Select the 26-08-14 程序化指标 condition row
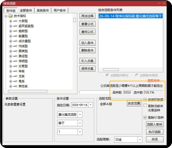This screenshot has height=148, width=172. (x=130, y=16)
